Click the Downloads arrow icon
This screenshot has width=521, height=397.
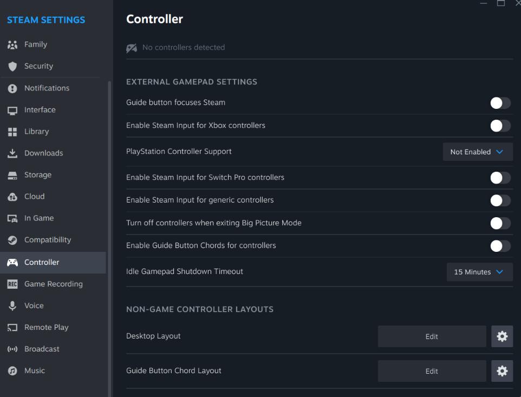click(x=12, y=153)
